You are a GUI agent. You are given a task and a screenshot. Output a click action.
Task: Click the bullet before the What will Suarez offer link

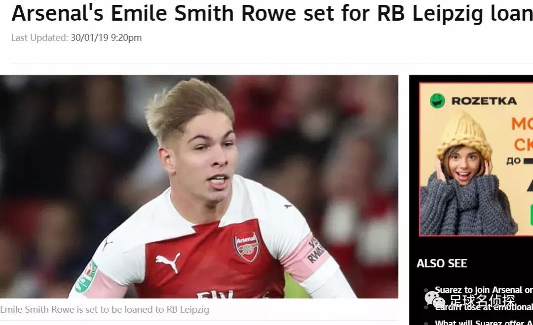click(x=426, y=323)
